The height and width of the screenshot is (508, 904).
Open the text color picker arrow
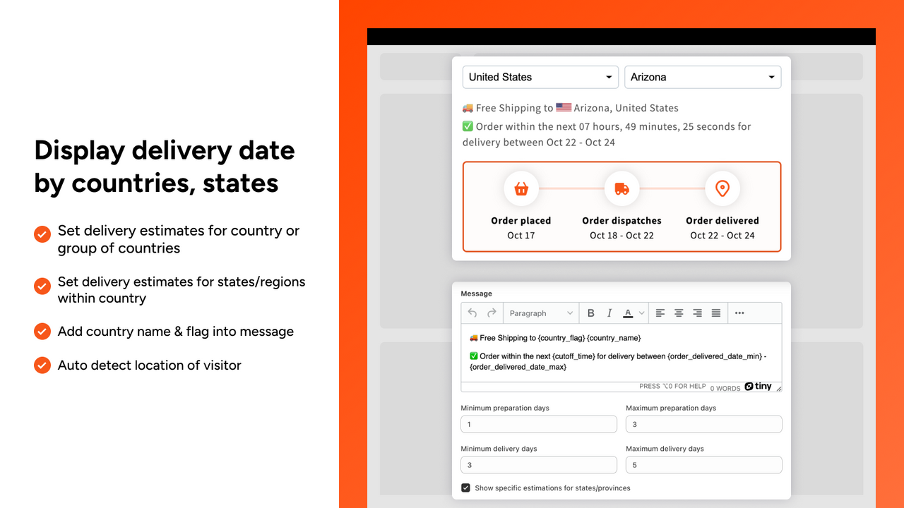click(641, 313)
